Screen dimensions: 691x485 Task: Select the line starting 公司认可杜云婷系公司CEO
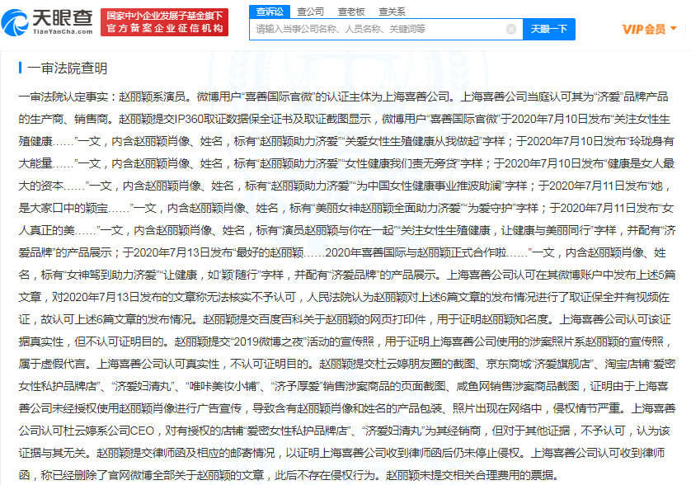[x=344, y=431]
